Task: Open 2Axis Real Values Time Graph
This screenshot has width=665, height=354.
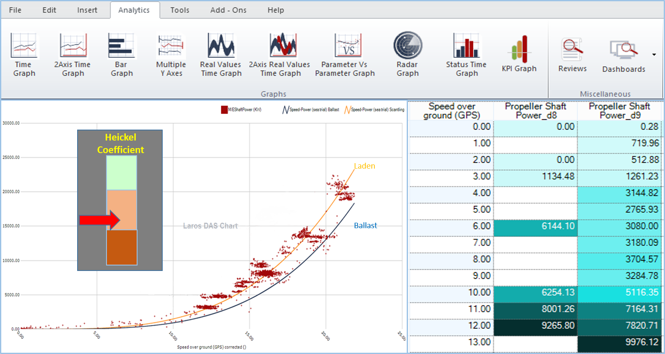Action: pos(280,55)
